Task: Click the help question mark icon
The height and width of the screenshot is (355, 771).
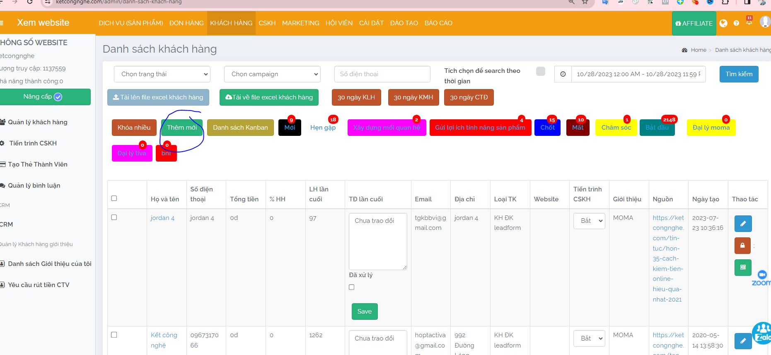Action: tap(736, 23)
